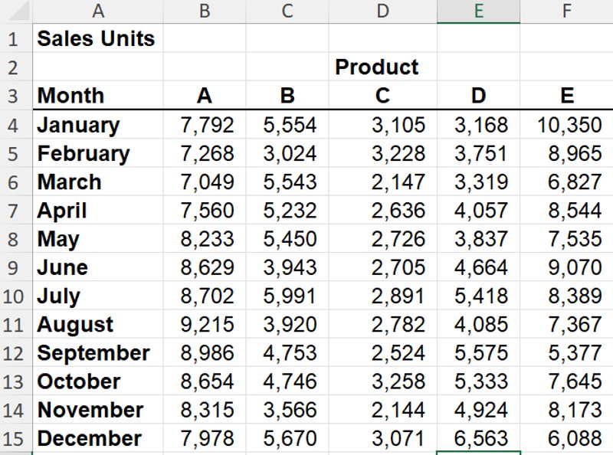This screenshot has width=613, height=455.
Task: Click the 'Month' header cell
Action: coord(98,96)
